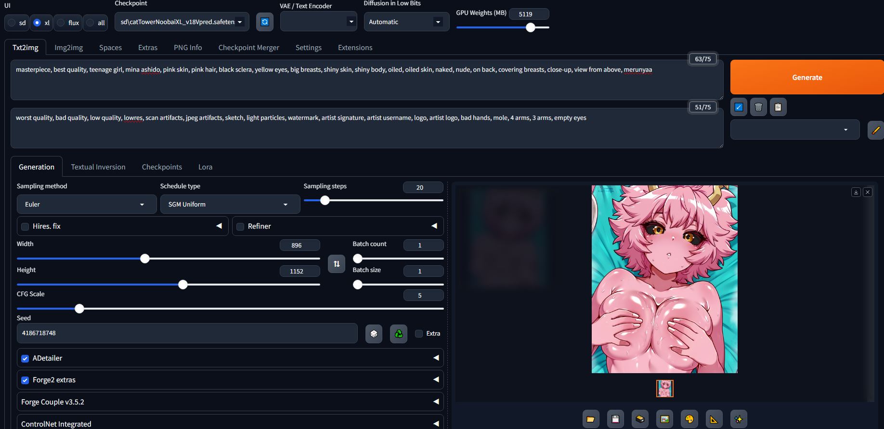Open the output folder icon

click(591, 419)
